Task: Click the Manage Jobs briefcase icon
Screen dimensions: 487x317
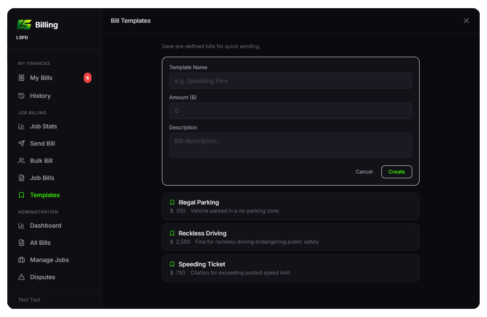Action: [21, 260]
